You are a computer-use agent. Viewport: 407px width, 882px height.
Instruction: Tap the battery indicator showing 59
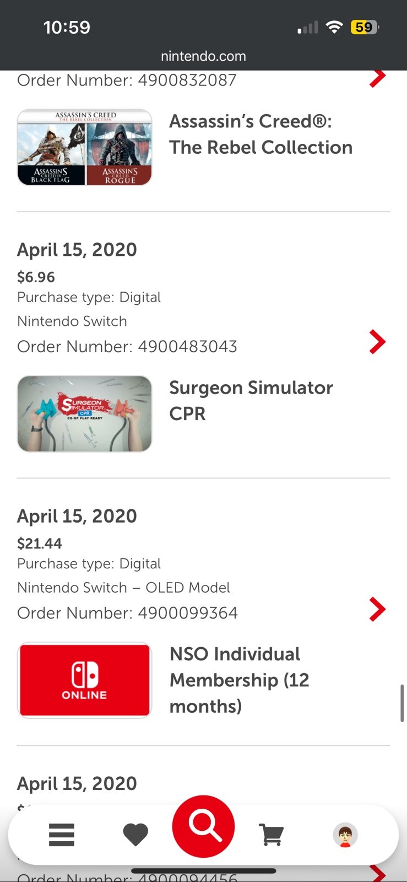coord(365,27)
